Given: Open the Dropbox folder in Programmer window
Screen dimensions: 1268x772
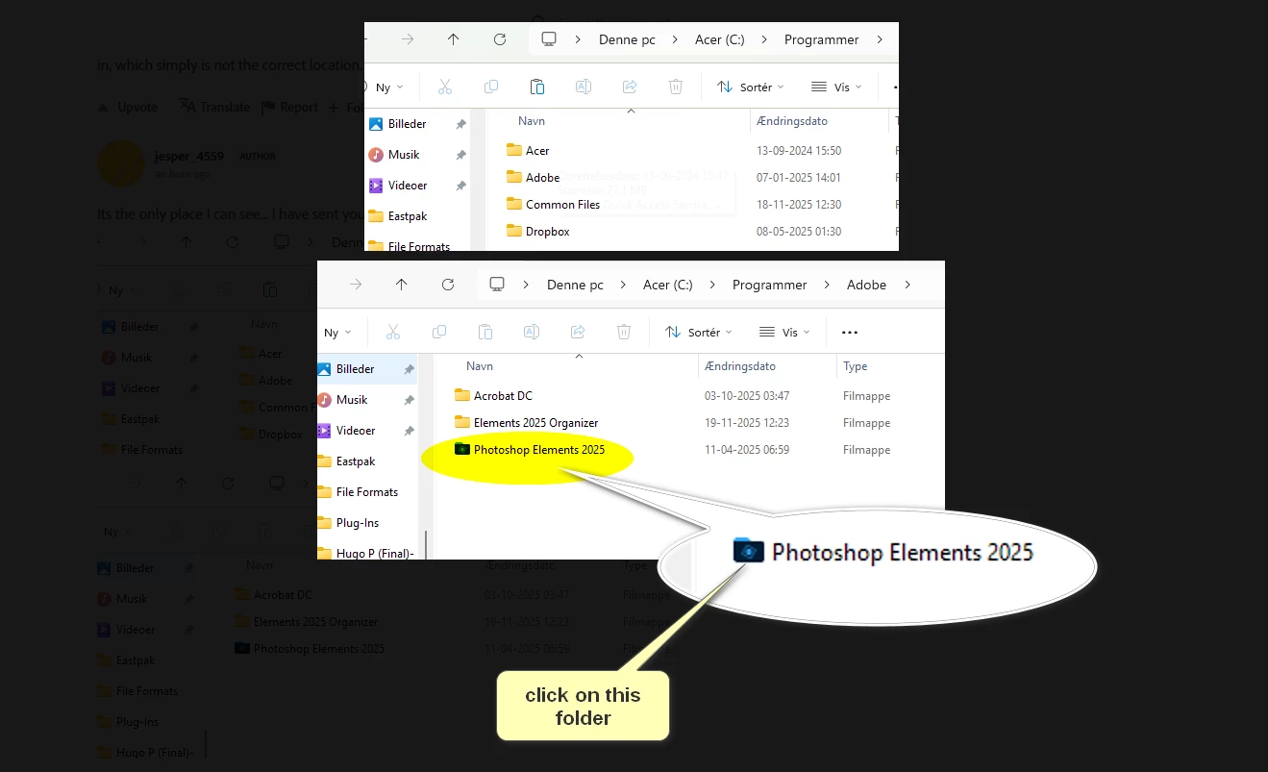Looking at the screenshot, I should (538, 232).
